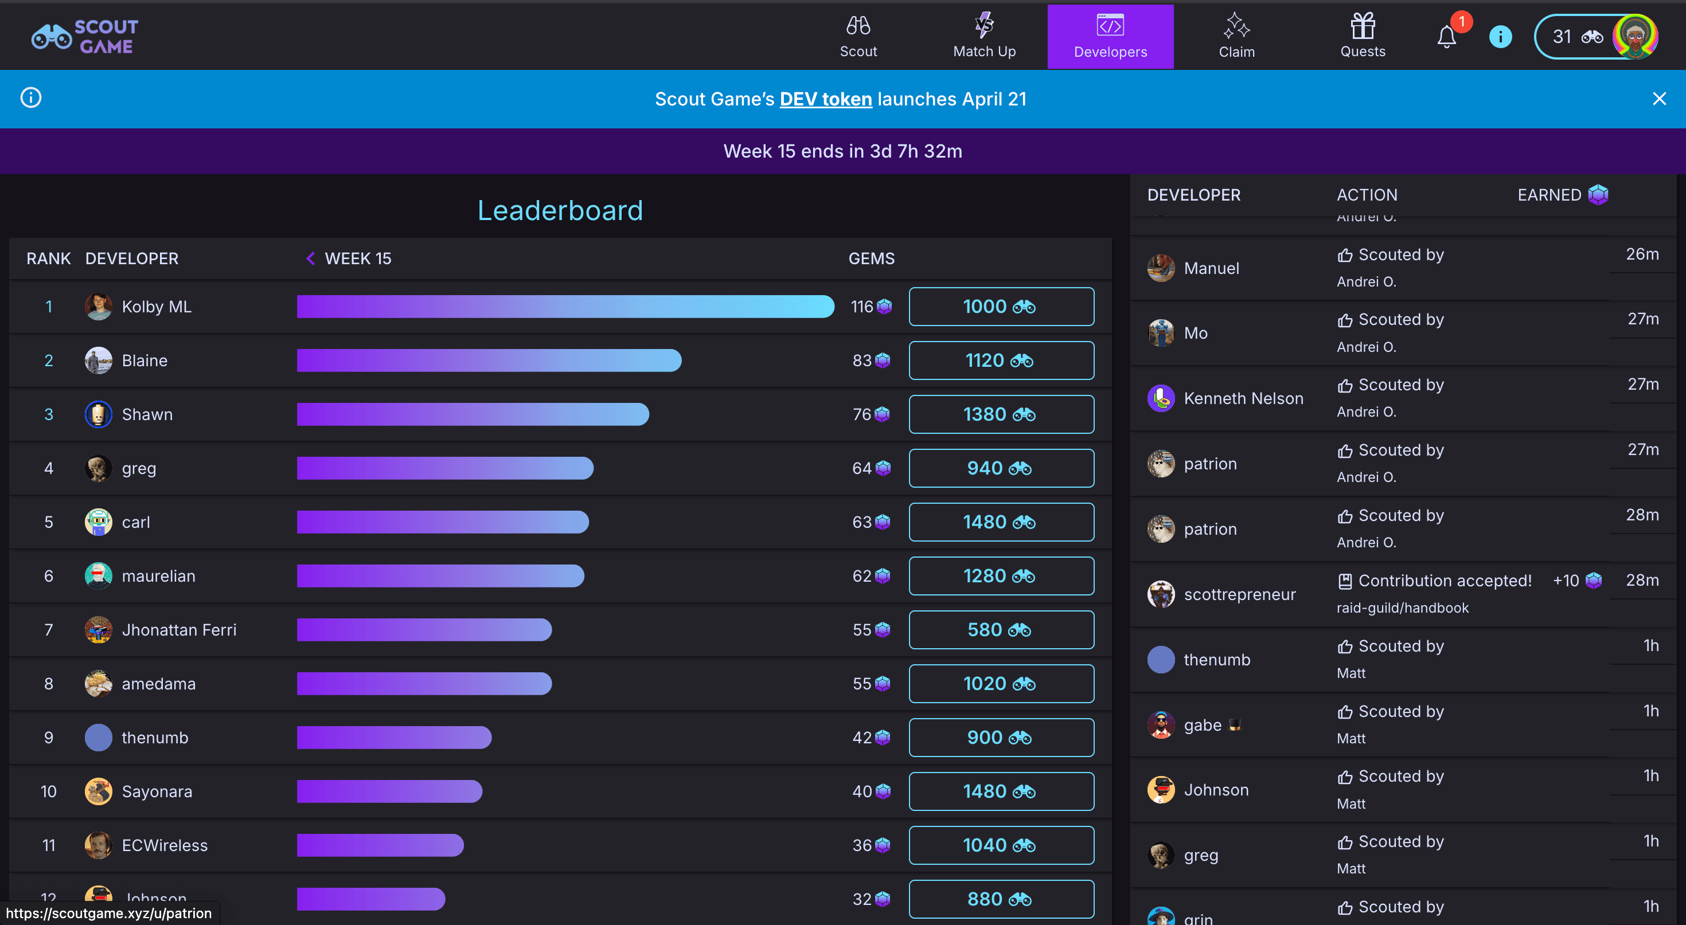Open Johnson's avatar in activity feed
The height and width of the screenshot is (925, 1686).
click(x=1161, y=790)
